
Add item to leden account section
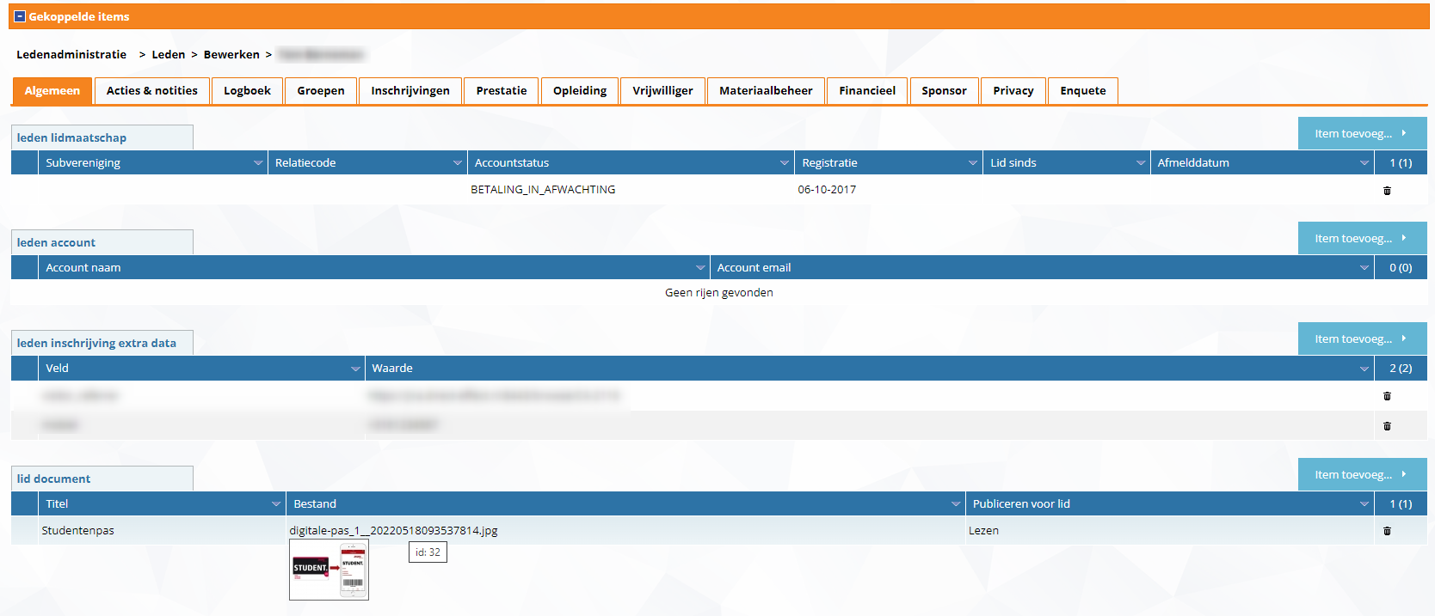coord(1361,238)
